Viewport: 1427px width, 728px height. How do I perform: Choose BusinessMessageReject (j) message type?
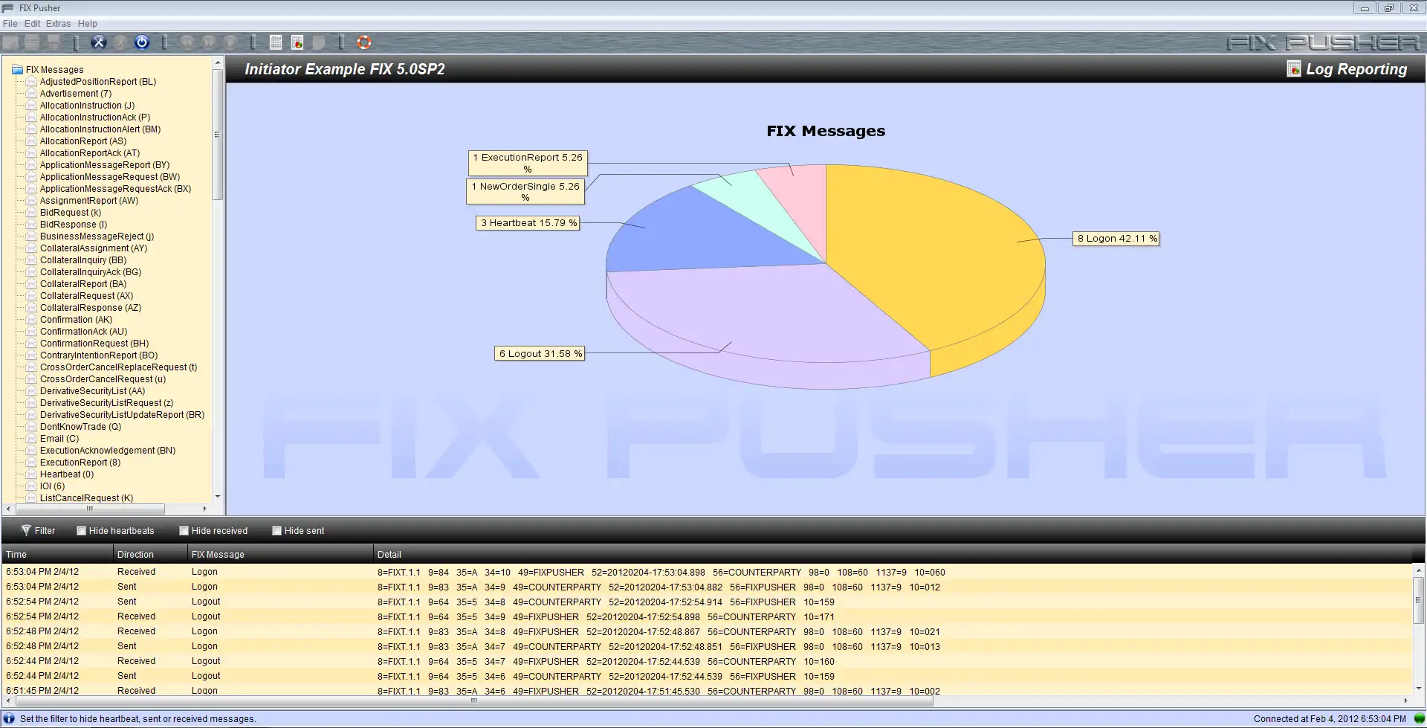[97, 236]
